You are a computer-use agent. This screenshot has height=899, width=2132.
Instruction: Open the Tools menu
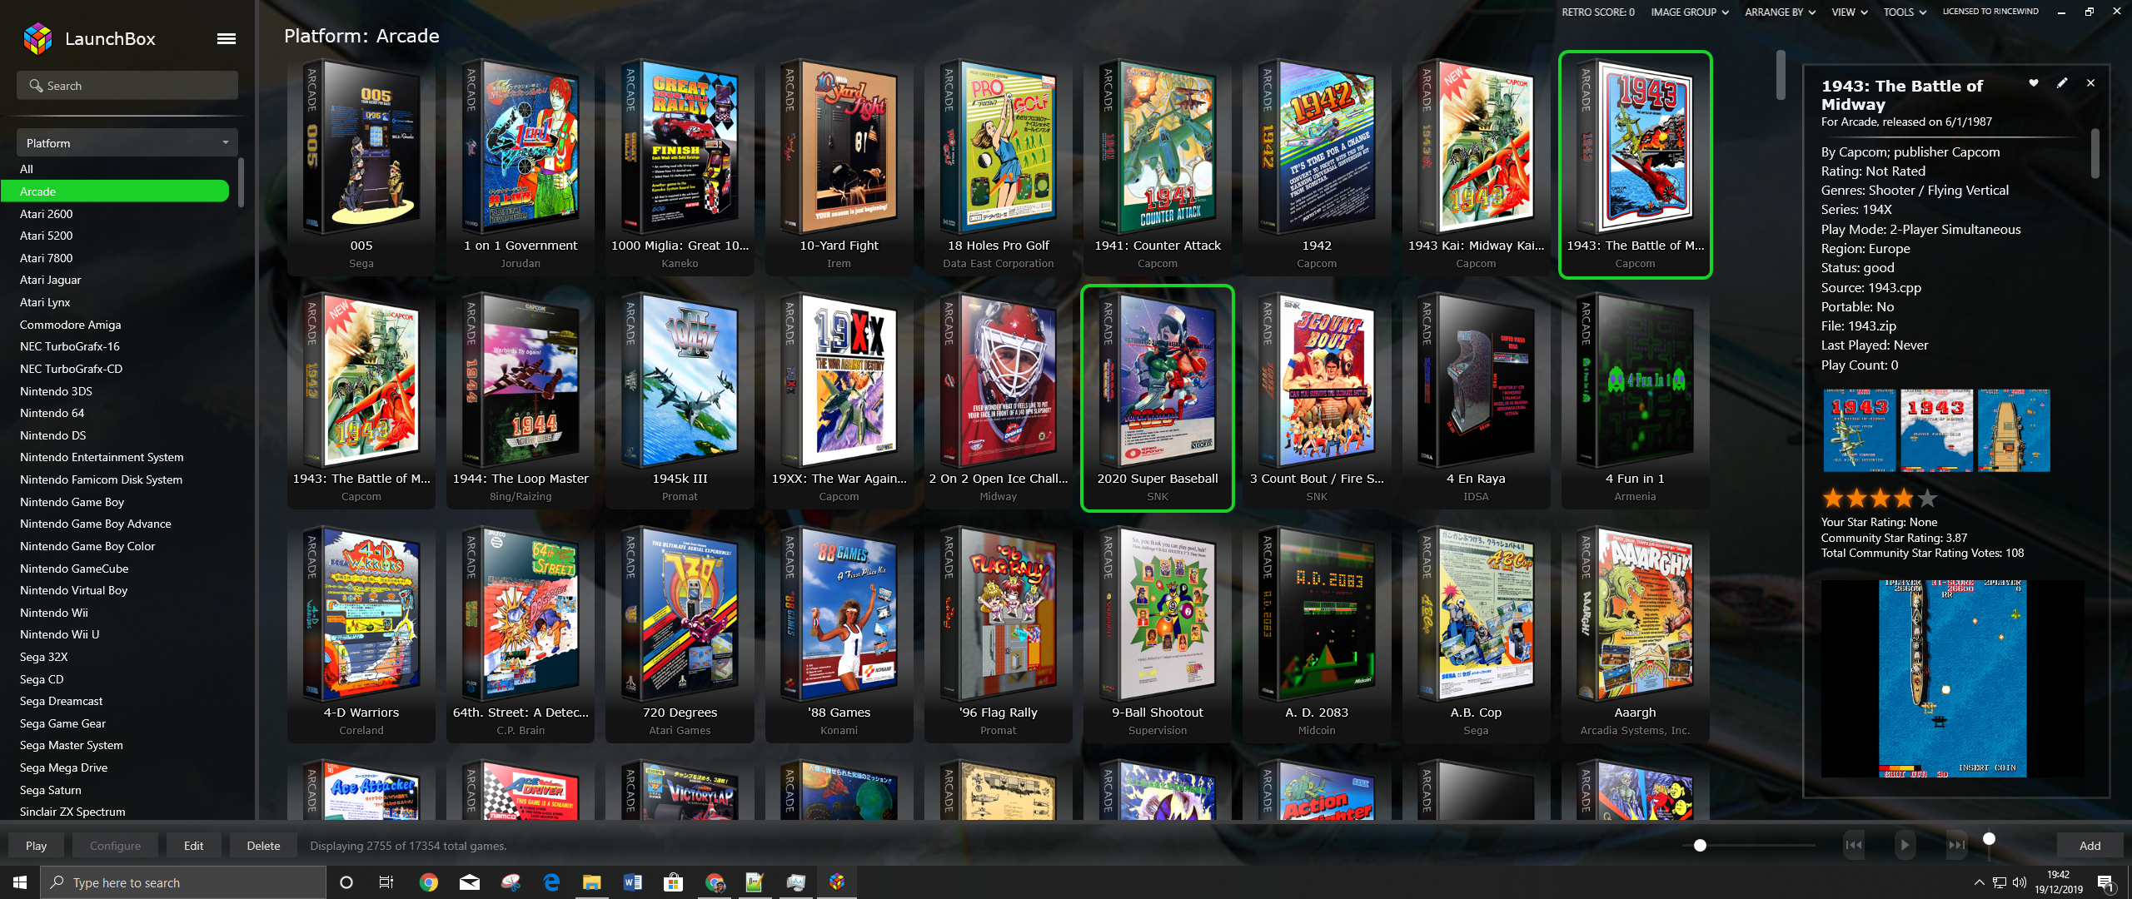pyautogui.click(x=1905, y=12)
